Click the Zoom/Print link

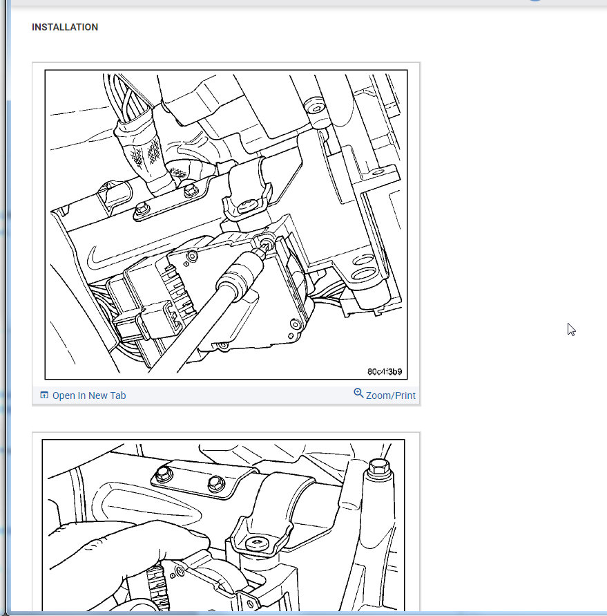click(x=390, y=395)
